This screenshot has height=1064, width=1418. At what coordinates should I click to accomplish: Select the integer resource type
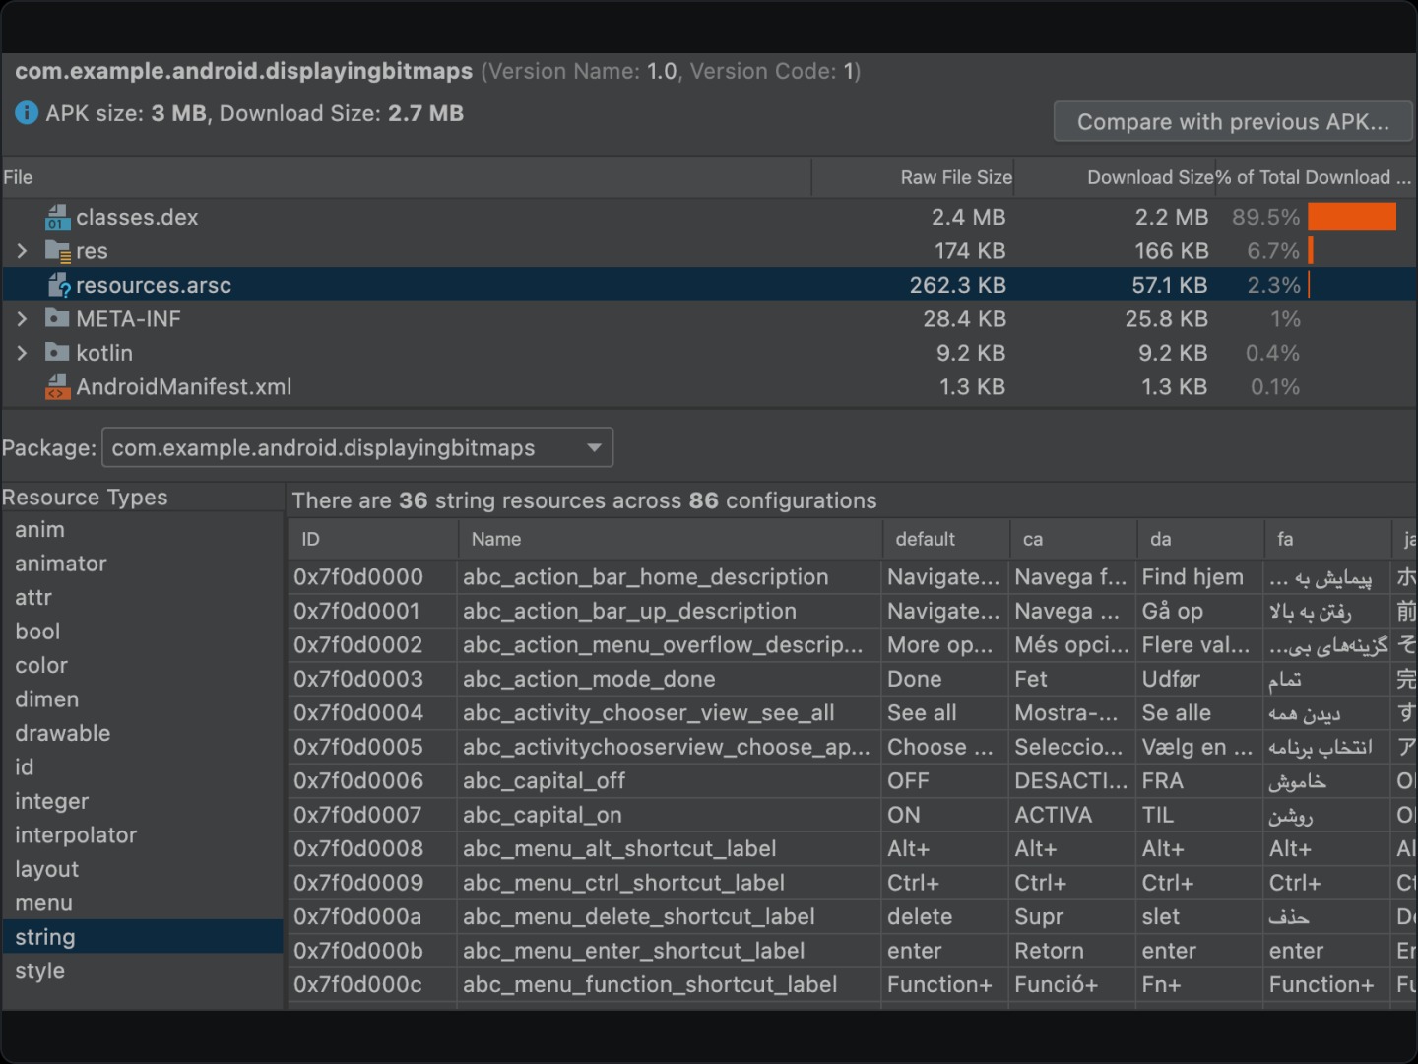coord(142,801)
